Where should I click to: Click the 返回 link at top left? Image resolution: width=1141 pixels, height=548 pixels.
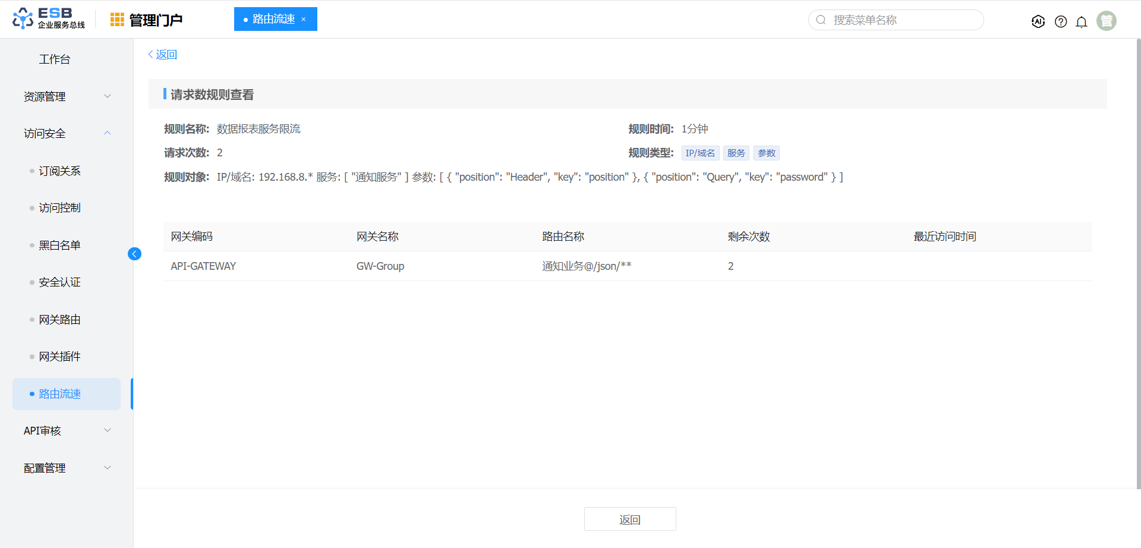(x=163, y=55)
